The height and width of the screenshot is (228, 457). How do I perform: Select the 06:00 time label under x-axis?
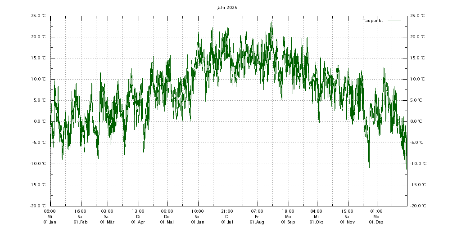tap(50, 211)
